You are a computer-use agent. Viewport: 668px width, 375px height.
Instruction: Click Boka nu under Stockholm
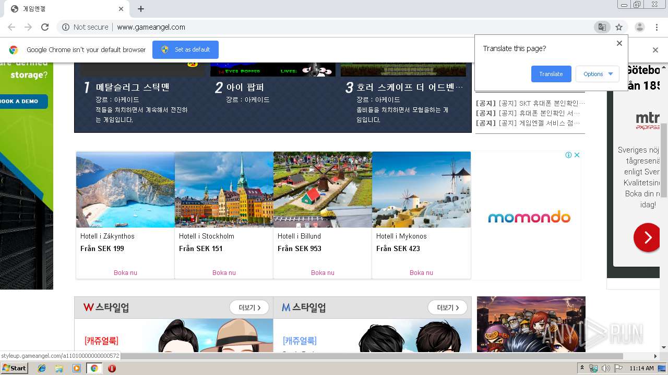point(224,272)
